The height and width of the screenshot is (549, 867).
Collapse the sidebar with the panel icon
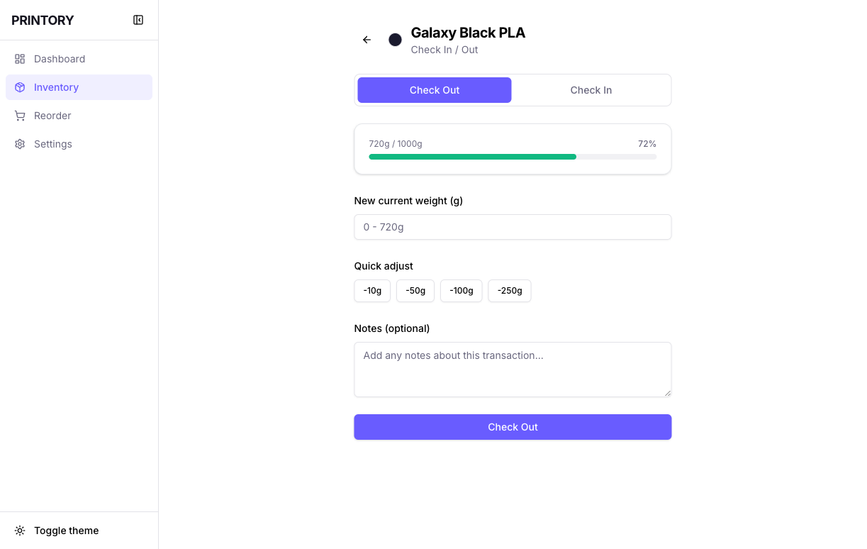tap(138, 20)
